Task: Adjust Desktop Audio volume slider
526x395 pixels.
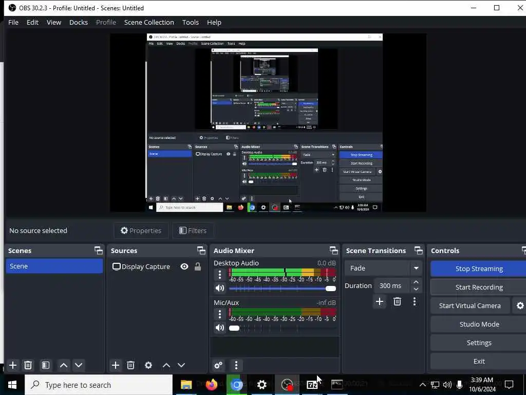Action: 283,289
